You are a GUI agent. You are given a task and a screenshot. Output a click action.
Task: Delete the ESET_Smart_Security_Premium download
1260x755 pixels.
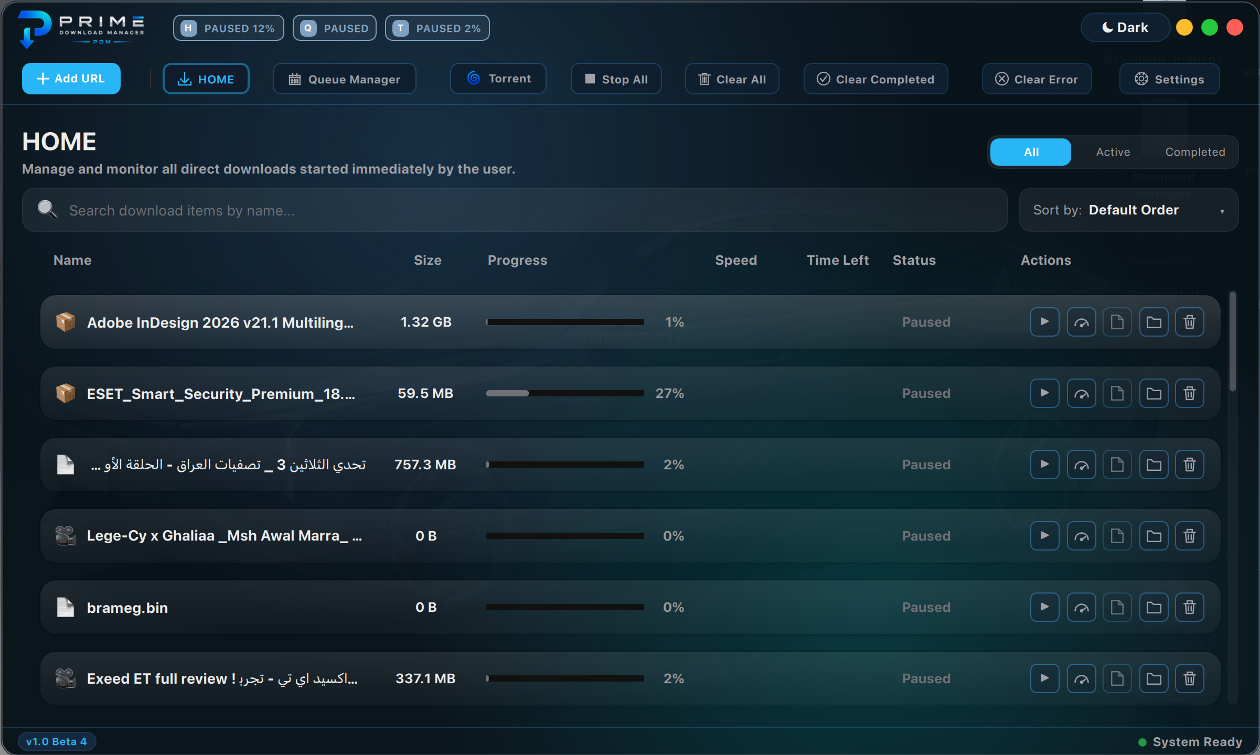tap(1190, 393)
